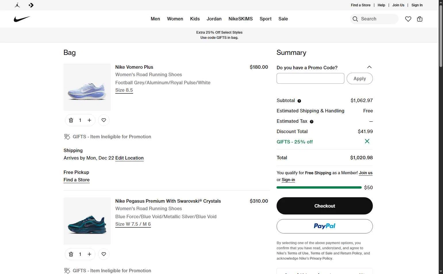
Task: Click Subtotal info question mark icon
Action: (299, 101)
